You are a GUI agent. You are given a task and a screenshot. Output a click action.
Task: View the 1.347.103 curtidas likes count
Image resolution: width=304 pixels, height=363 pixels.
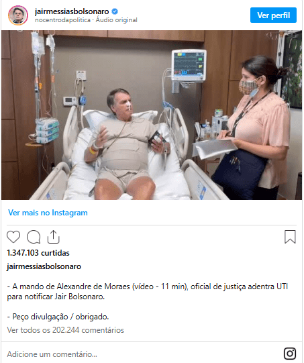(x=38, y=253)
